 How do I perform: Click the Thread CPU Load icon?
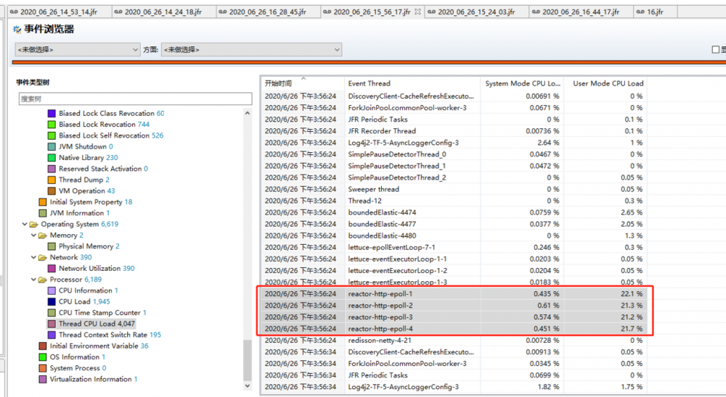(52, 324)
